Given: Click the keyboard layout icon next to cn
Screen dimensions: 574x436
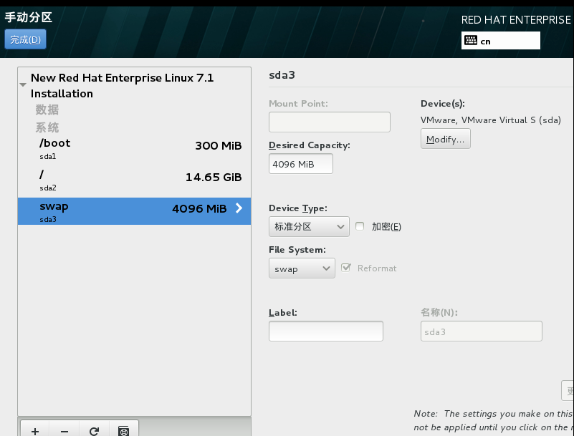Looking at the screenshot, I should [472, 41].
